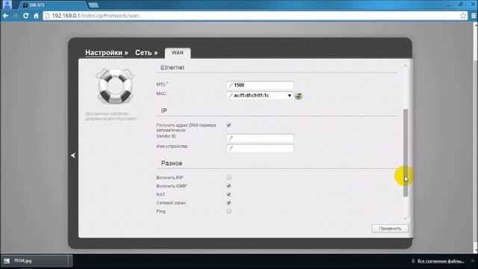
Task: Open the Настройки breadcrumb link
Action: 104,53
